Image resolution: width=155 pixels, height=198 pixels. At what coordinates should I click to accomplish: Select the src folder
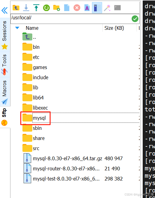coord(31,148)
